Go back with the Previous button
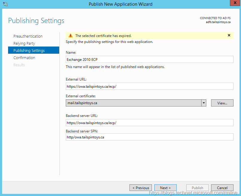 [x=141, y=188]
